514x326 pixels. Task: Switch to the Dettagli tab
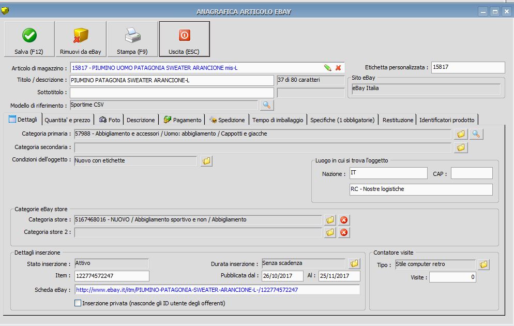click(23, 120)
